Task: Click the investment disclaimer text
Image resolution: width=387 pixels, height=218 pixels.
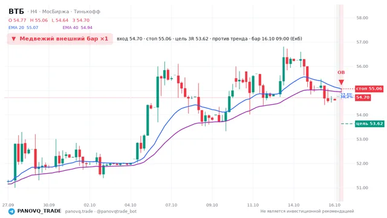Action: pyautogui.click(x=307, y=211)
